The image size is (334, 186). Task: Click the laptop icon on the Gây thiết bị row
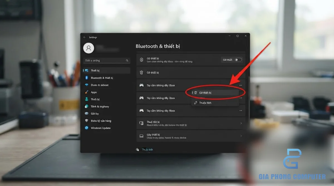tap(141, 136)
